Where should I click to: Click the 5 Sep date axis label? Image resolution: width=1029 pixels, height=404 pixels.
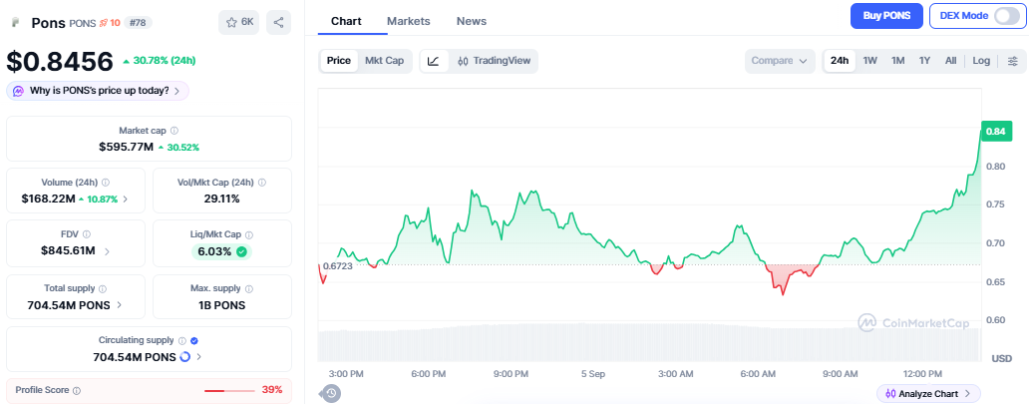pyautogui.click(x=592, y=374)
